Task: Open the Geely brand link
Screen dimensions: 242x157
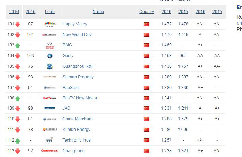Action: click(68, 56)
